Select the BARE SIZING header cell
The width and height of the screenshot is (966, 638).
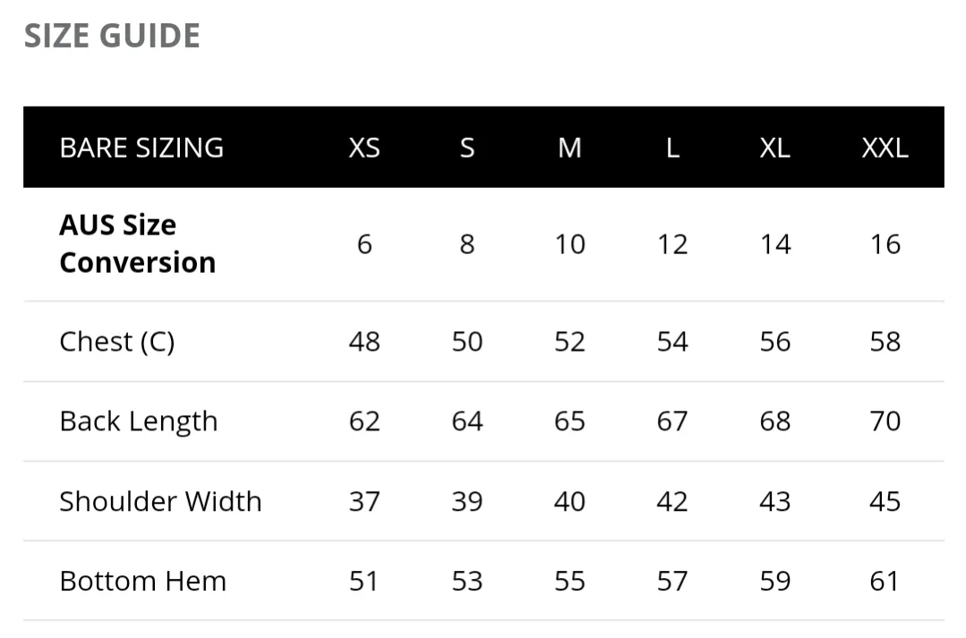[x=141, y=148]
